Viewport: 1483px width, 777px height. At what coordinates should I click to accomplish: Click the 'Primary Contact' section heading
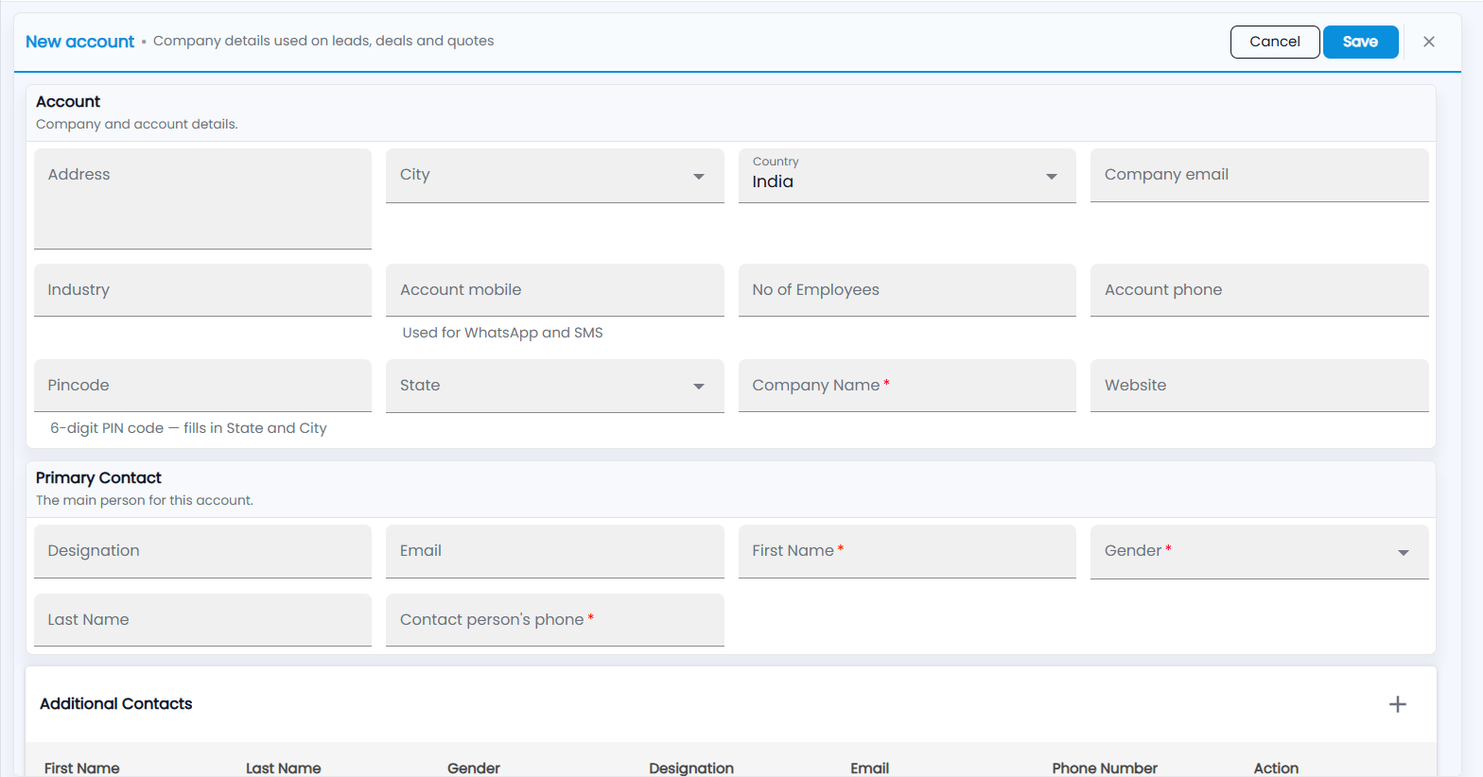98,477
